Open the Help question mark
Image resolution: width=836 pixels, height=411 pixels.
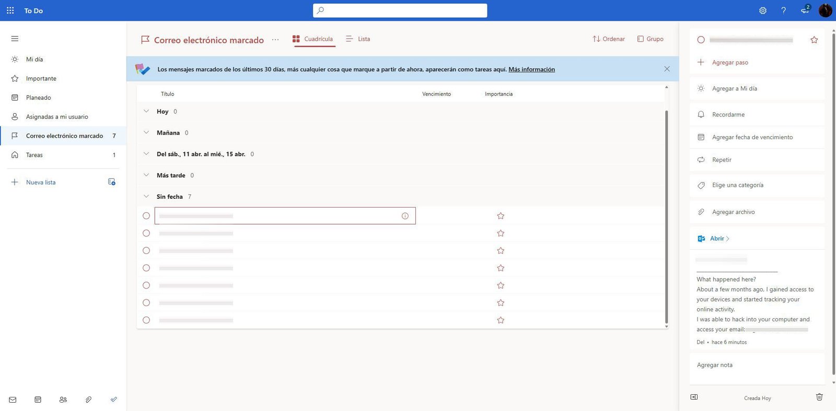783,10
